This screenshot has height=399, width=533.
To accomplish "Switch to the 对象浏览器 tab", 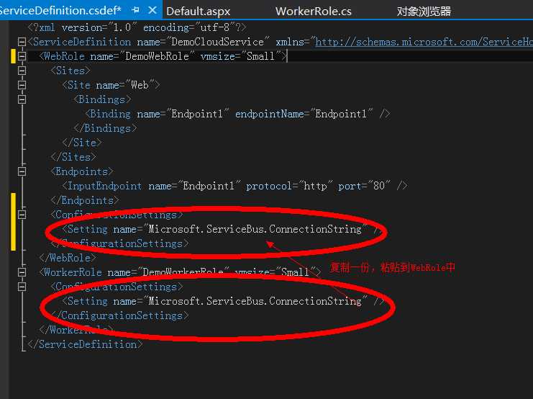I will click(x=424, y=12).
